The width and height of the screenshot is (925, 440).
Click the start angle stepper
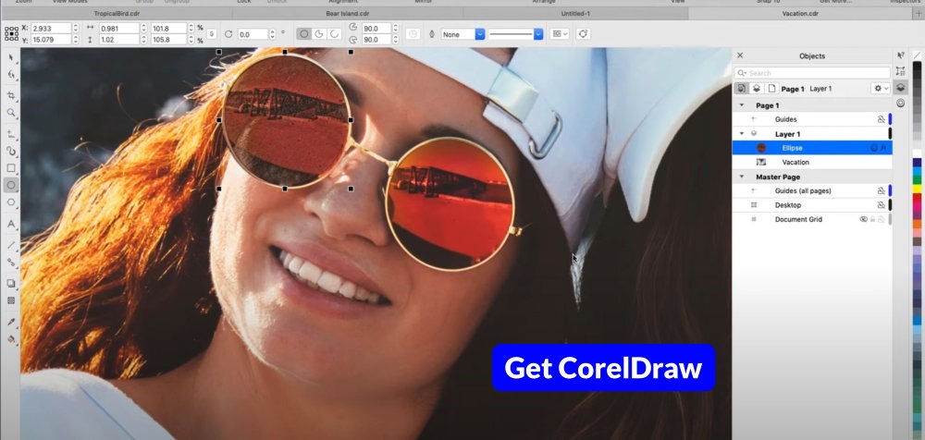tap(395, 28)
